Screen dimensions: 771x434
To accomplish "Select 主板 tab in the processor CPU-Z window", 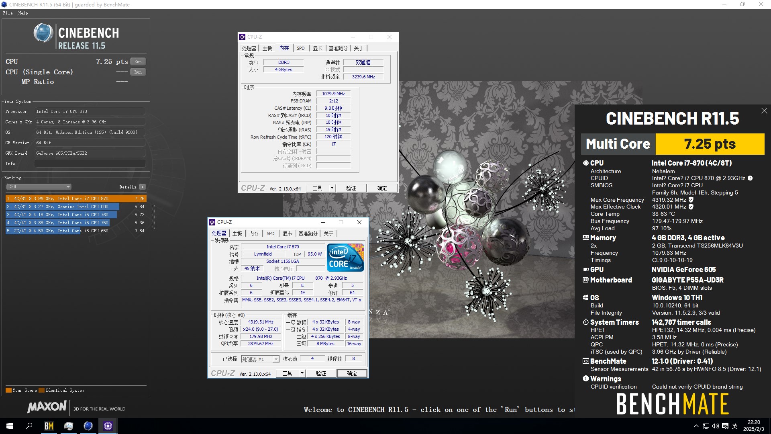I will point(237,233).
